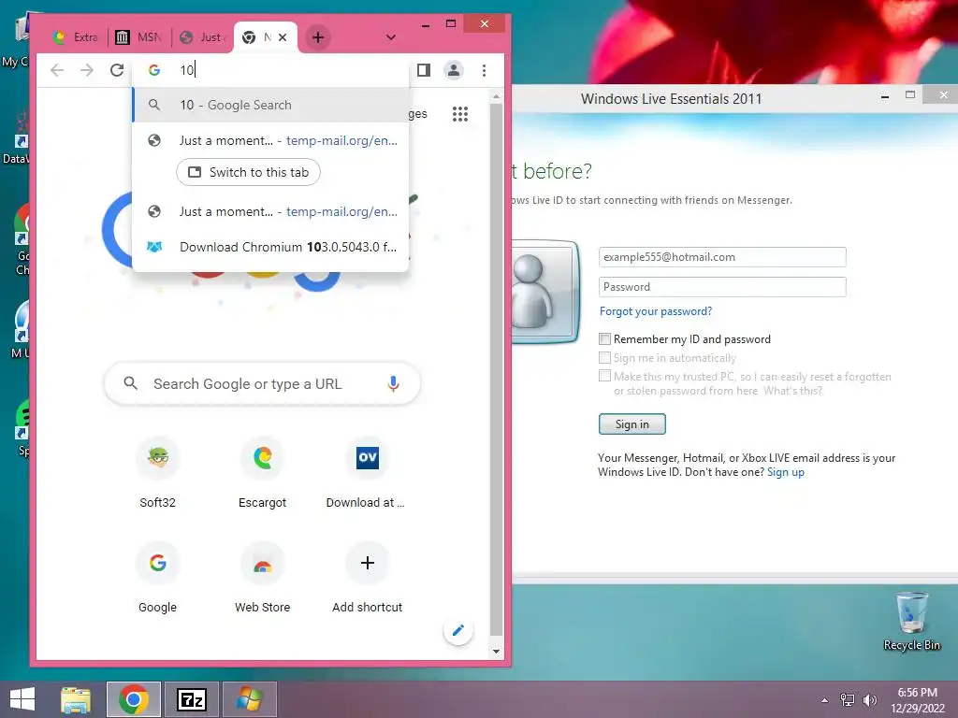Open the Download at OV shortcut
The image size is (958, 718).
pos(367,473)
